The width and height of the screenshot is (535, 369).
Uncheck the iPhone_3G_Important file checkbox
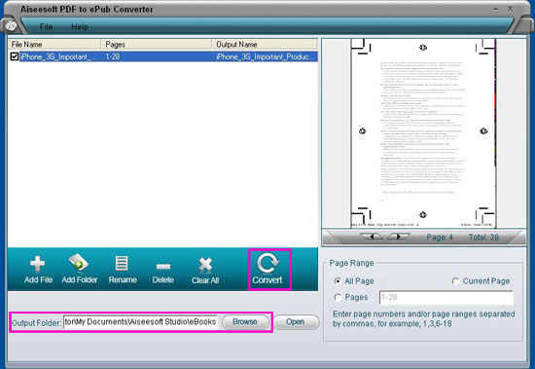pos(15,56)
